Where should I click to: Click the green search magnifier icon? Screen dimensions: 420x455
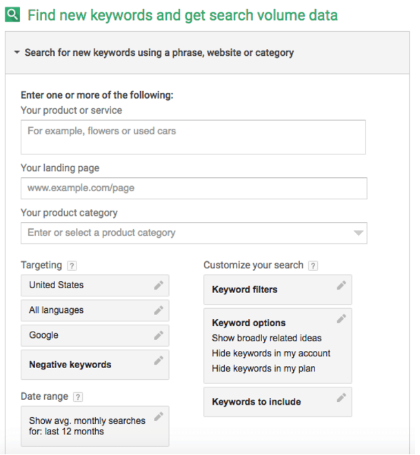[x=12, y=15]
